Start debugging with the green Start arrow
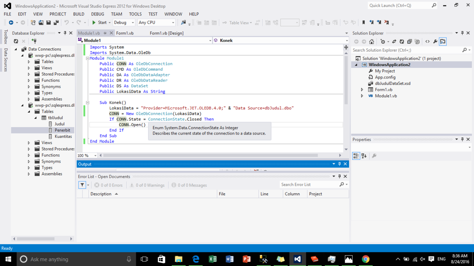 (x=94, y=23)
